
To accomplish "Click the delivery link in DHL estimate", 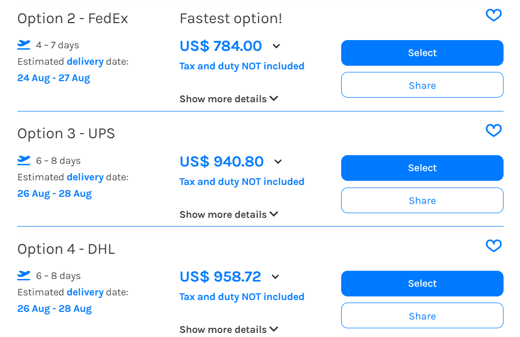I will 85,292.
